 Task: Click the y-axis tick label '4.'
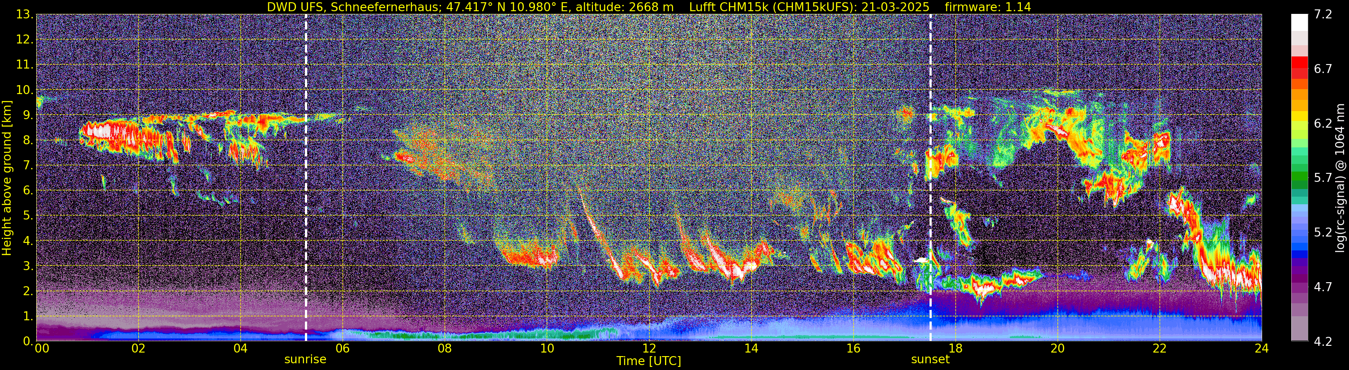coord(28,241)
